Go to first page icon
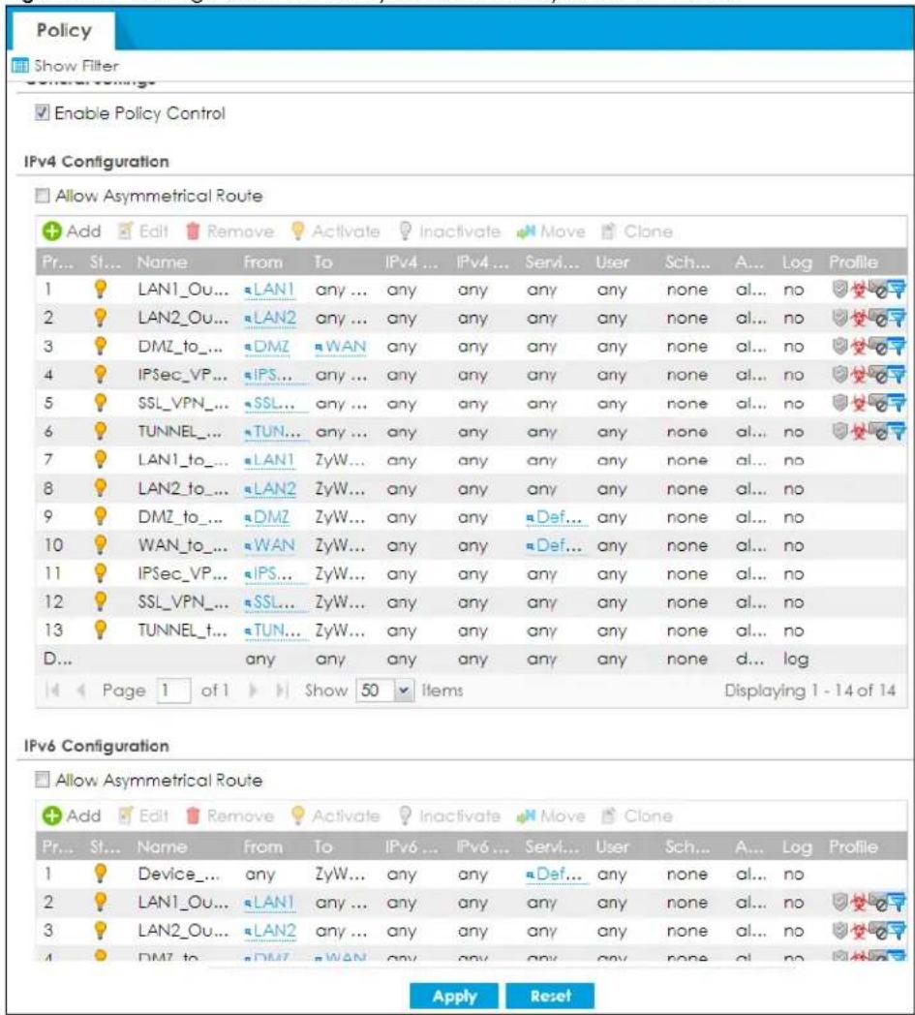This screenshot has width=915, height=1015. (53, 691)
